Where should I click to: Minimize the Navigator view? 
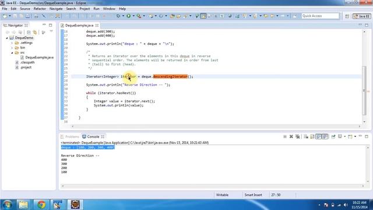(x=44, y=25)
